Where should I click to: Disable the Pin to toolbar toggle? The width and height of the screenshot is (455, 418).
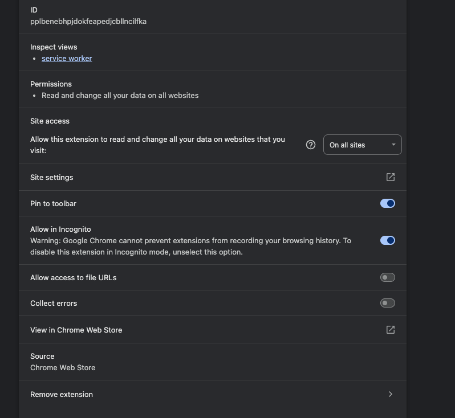click(x=388, y=203)
